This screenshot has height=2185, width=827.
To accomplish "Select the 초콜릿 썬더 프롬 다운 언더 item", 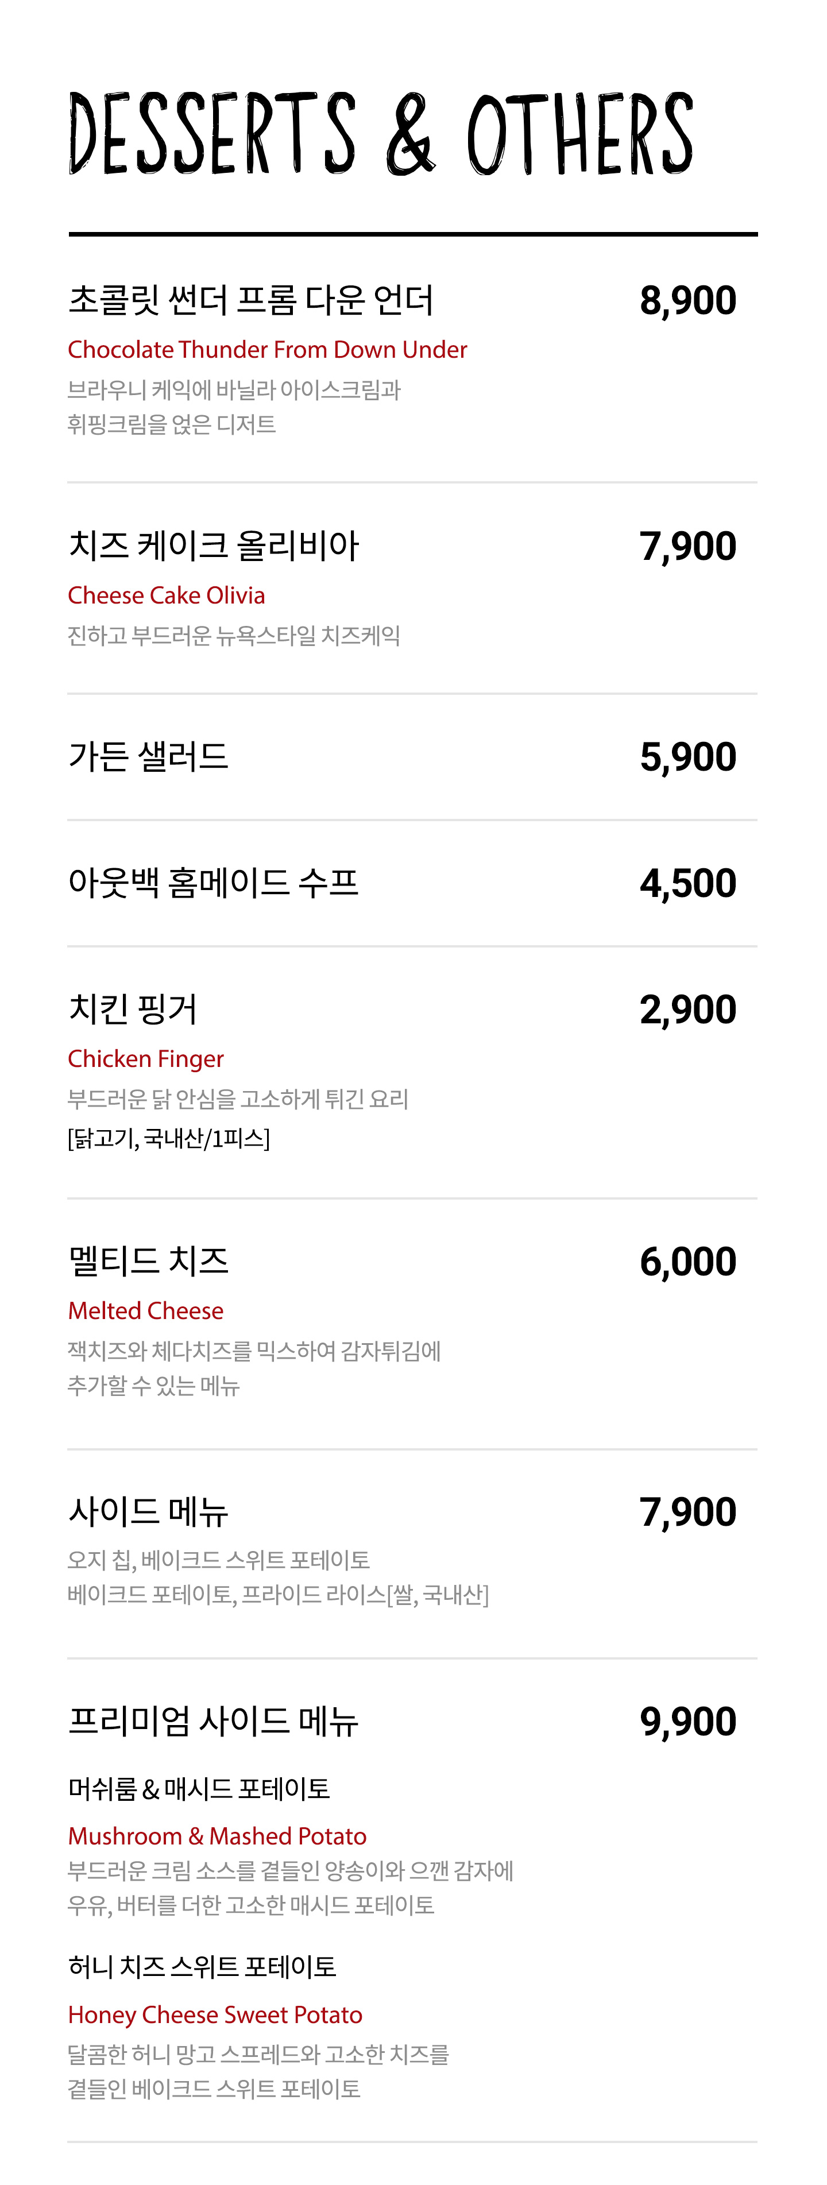I will 251,300.
